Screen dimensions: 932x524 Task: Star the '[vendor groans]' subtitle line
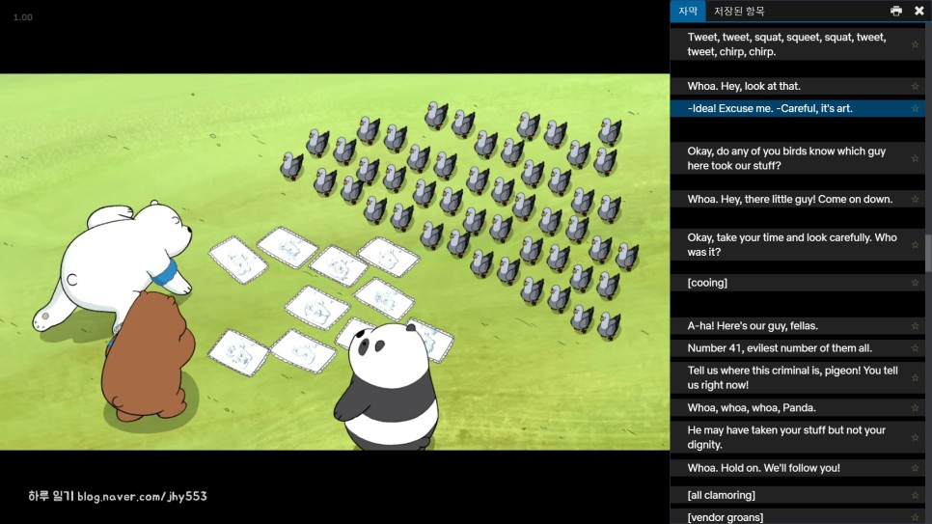point(915,517)
